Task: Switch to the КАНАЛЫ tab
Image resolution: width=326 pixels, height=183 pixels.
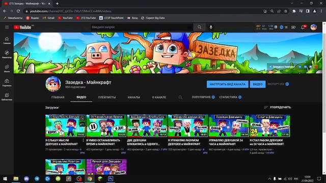Action: coord(133,97)
